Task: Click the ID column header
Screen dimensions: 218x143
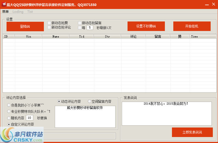Action: click(9, 36)
